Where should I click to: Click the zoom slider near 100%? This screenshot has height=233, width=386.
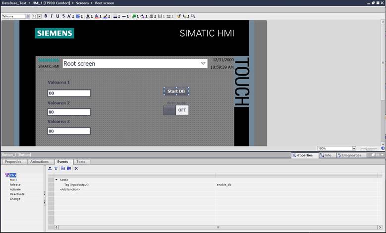pyautogui.click(x=369, y=148)
